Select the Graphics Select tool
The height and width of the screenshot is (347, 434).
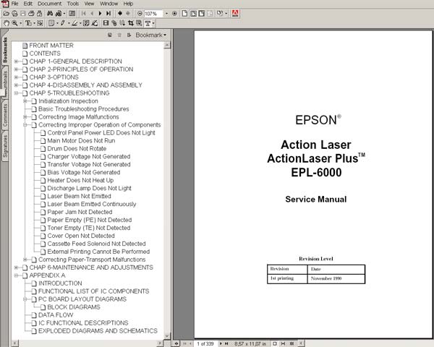click(40, 23)
